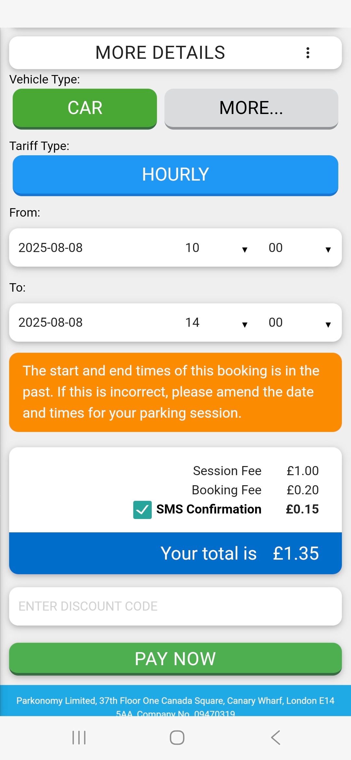Open the From minutes dropdown
Screen dimensions: 351x760
pyautogui.click(x=299, y=248)
